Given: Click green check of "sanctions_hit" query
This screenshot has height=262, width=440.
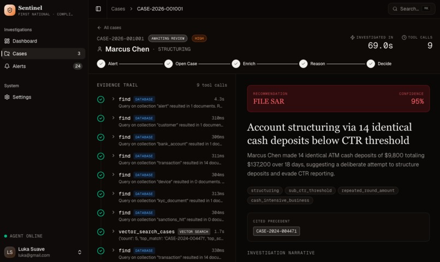Looking at the screenshot, I should coord(101,213).
